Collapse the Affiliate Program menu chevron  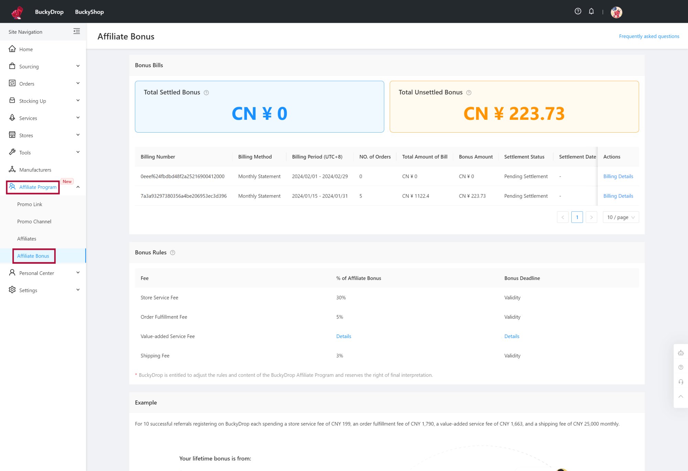click(x=78, y=187)
